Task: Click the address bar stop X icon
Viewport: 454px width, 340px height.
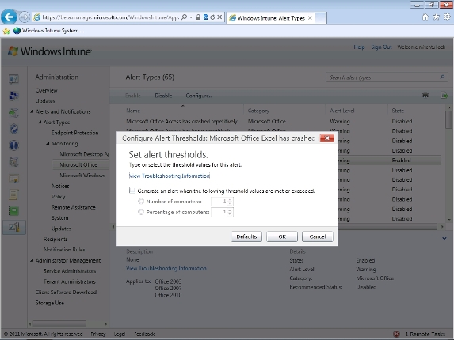Action: point(219,17)
